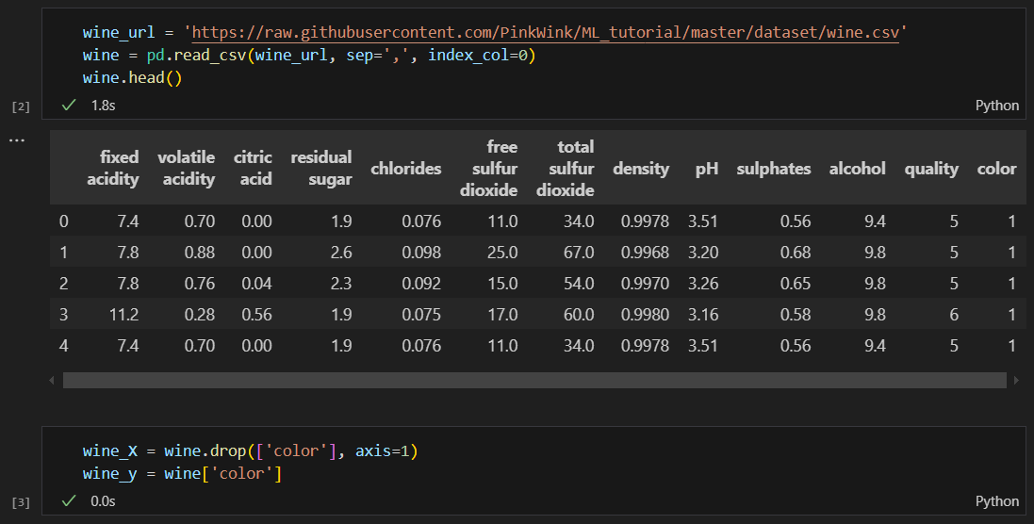1034x524 pixels.
Task: Click the volatile acidity value 0.28
Action: pos(200,315)
